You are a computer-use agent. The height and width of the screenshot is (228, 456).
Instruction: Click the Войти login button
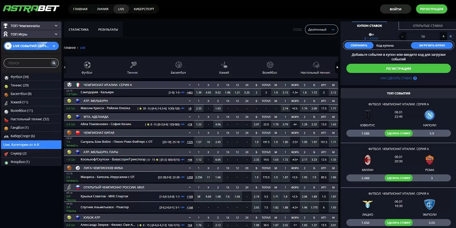coord(395,9)
